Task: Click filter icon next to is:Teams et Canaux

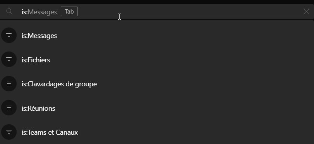Action: point(9,132)
